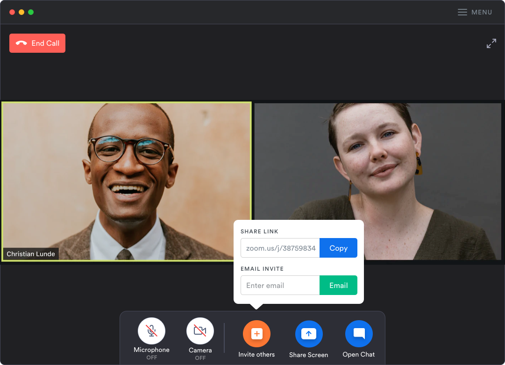Screen dimensions: 505x365
Task: Select the zoom.us share link field
Action: click(280, 248)
